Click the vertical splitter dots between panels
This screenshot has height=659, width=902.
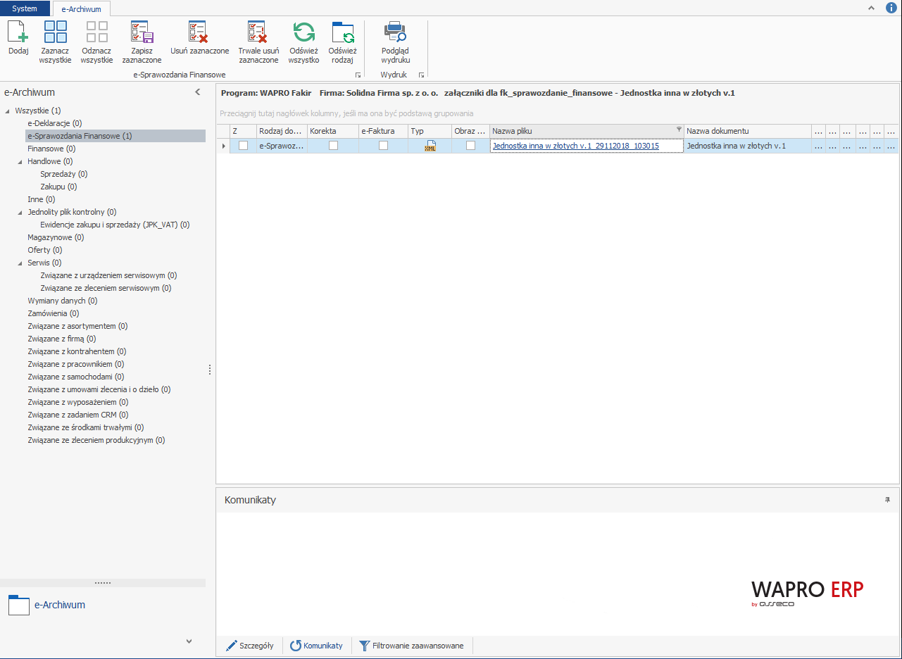(210, 370)
